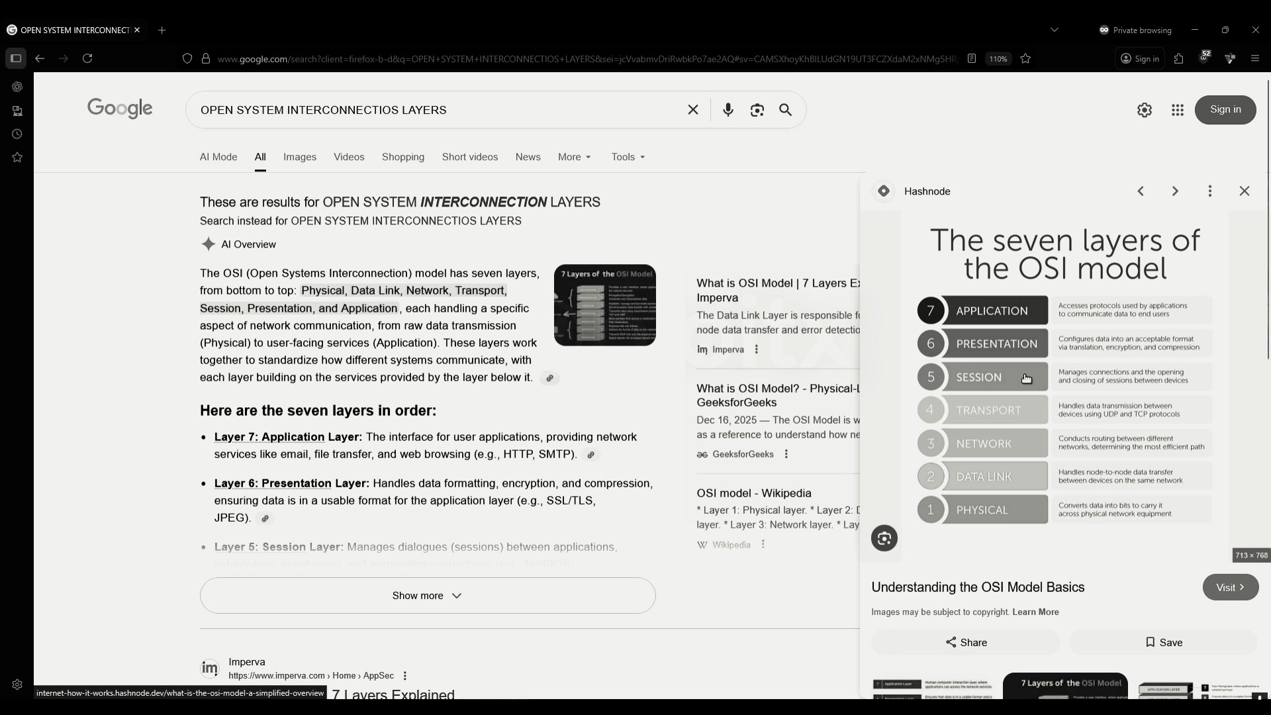The width and height of the screenshot is (1271, 715).
Task: Bookmark this page with the star
Action: 1025,58
